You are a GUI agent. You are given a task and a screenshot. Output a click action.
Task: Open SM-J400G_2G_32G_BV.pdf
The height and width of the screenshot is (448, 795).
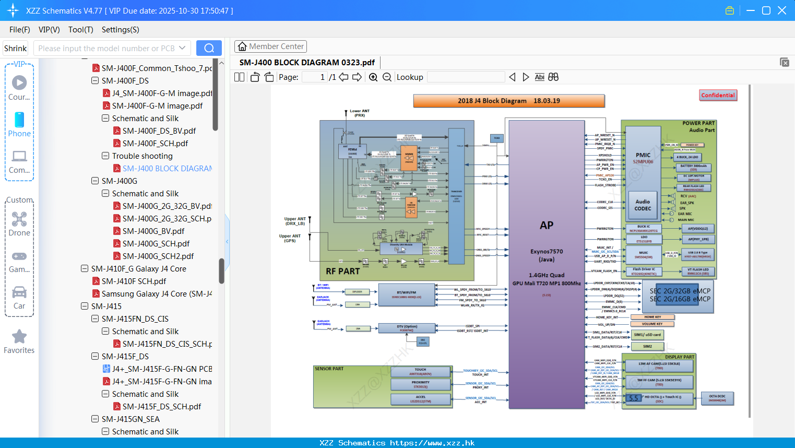[163, 206]
